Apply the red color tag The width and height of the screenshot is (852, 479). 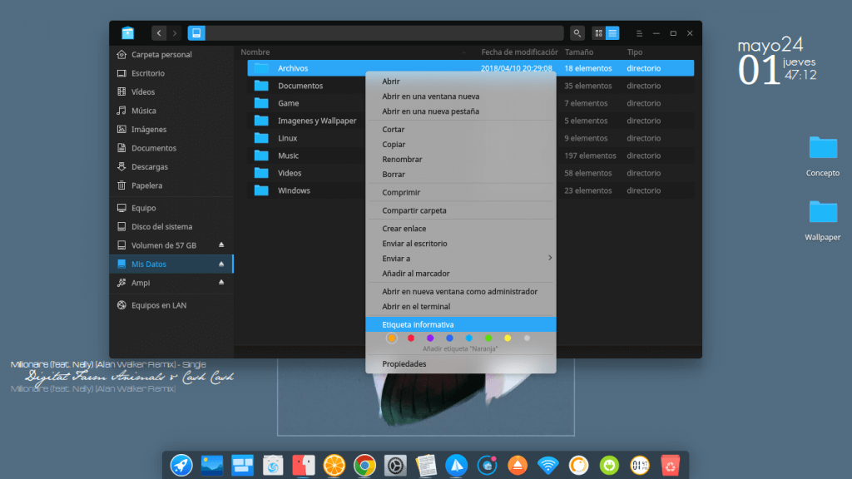[x=411, y=338]
